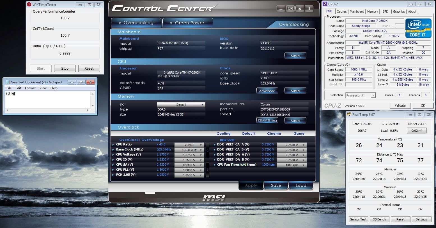
Task: Click the Notepad text area containing idle
Action: pyautogui.click(x=48, y=100)
